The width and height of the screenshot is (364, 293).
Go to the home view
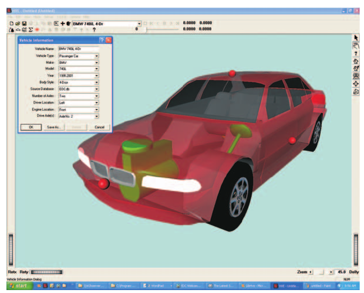(356, 61)
